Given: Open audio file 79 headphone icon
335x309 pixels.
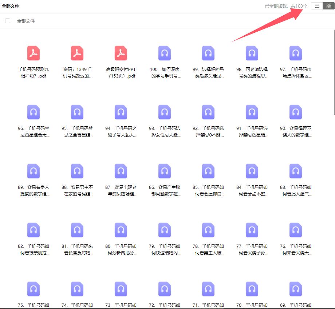Looking at the screenshot, I should [x=165, y=230].
